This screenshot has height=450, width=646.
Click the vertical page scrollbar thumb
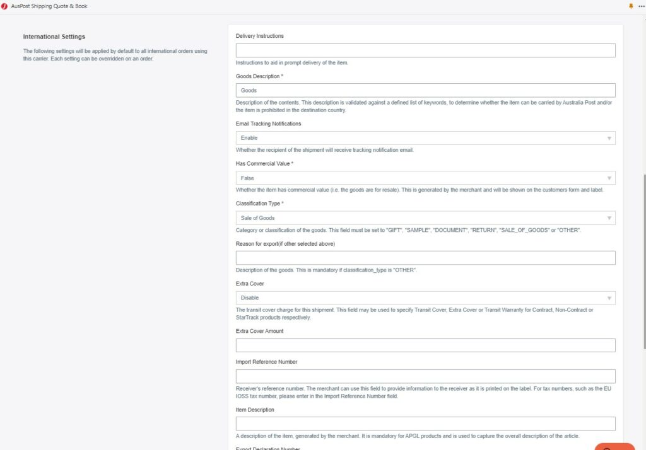pyautogui.click(x=644, y=262)
